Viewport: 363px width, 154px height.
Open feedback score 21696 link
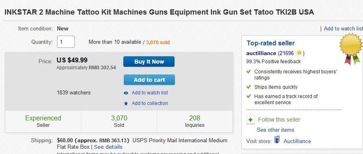point(287,53)
